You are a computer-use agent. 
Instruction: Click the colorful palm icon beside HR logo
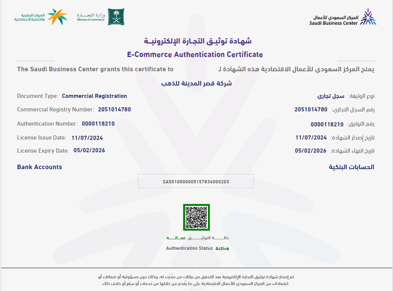point(57,16)
